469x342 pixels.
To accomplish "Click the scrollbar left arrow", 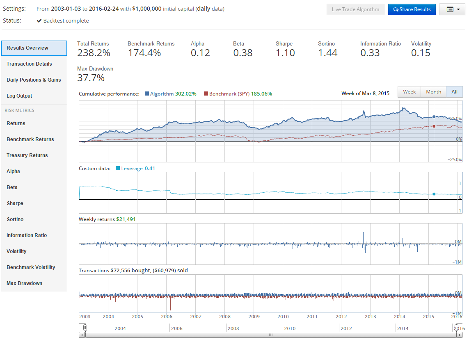I will (x=82, y=335).
